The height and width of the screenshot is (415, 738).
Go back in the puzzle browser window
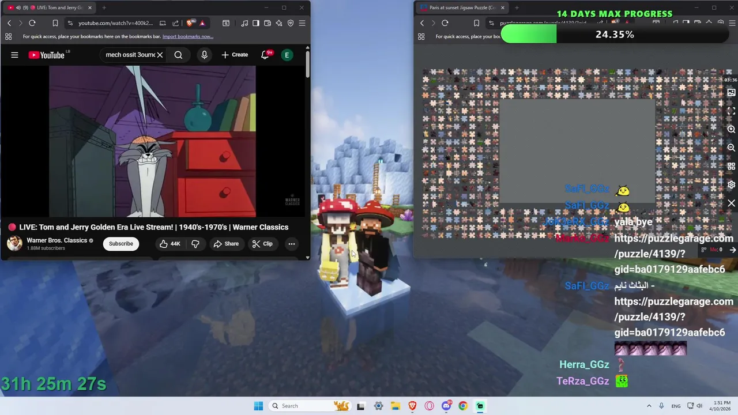(x=422, y=23)
